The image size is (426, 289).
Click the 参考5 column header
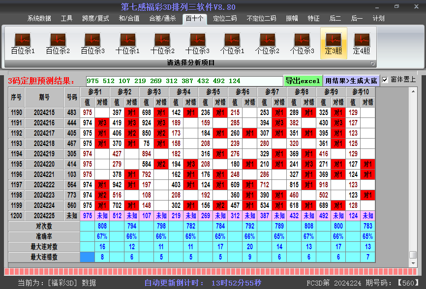pyautogui.click(x=213, y=92)
